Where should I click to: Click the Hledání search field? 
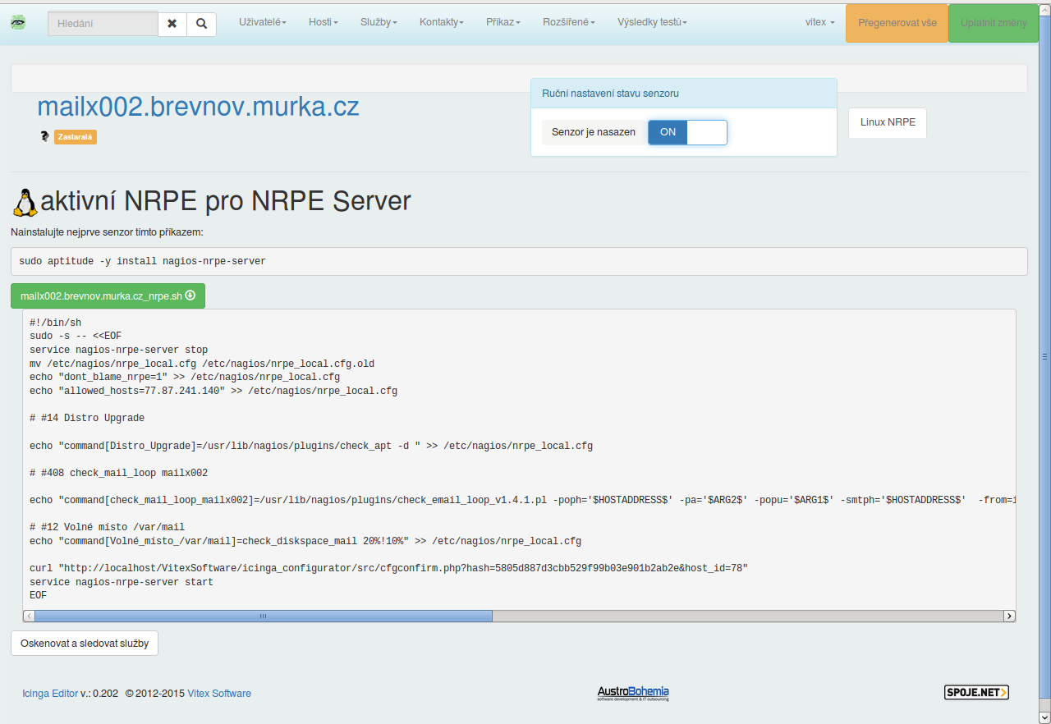[x=103, y=24]
